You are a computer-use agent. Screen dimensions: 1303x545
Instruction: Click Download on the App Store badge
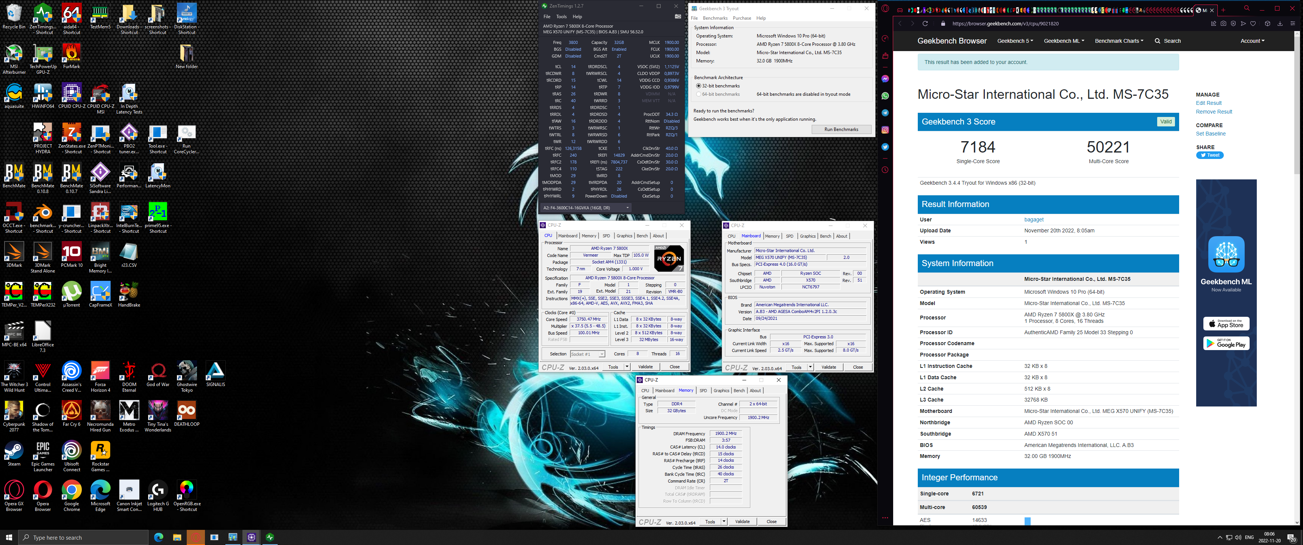pos(1226,324)
